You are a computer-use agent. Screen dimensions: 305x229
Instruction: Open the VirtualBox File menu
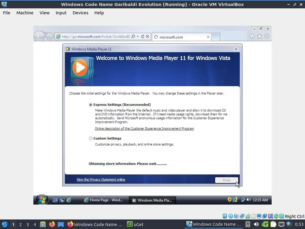pos(7,13)
